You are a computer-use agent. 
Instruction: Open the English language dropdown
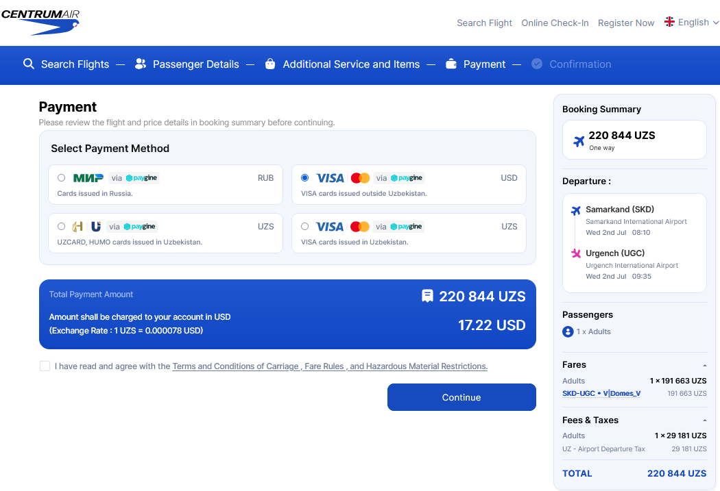(691, 22)
